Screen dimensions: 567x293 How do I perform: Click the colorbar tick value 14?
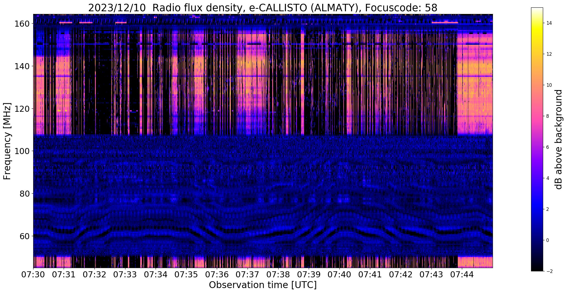(549, 23)
